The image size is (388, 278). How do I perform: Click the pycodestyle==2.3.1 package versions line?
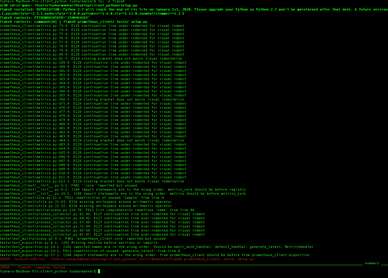[92, 14]
